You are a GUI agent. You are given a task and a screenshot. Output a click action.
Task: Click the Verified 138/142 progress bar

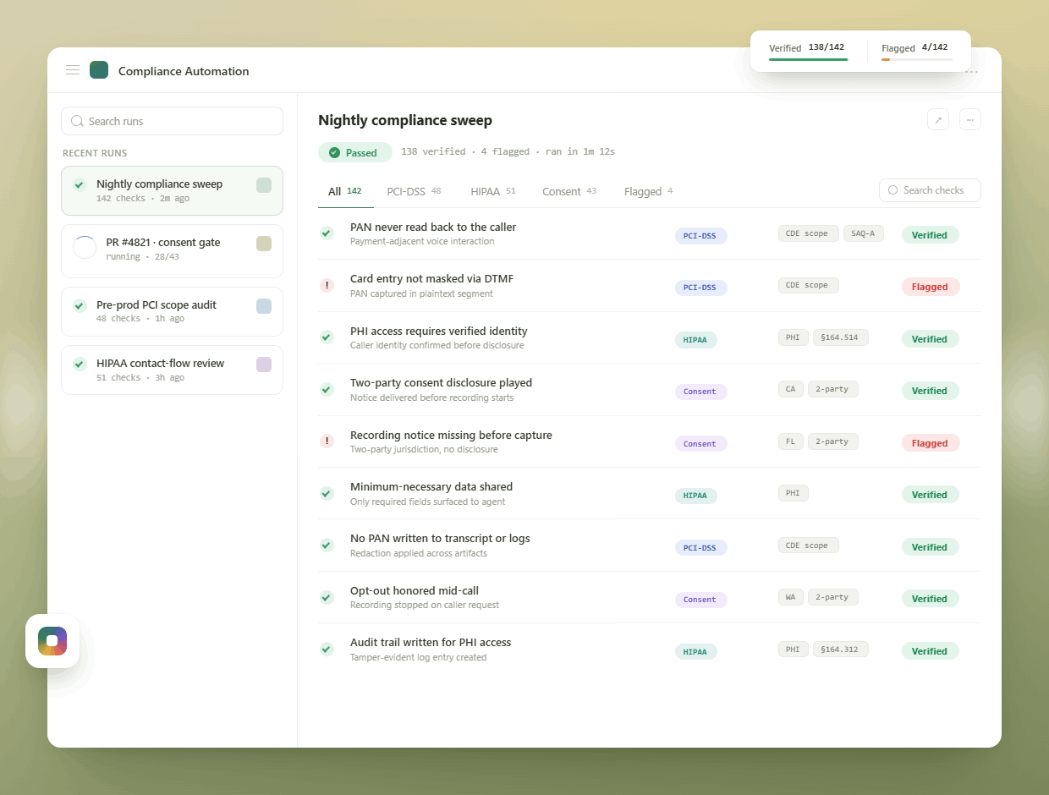809,59
